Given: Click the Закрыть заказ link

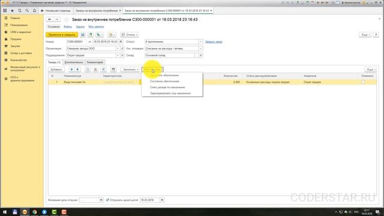Looking at the screenshot, I should click(214, 41).
